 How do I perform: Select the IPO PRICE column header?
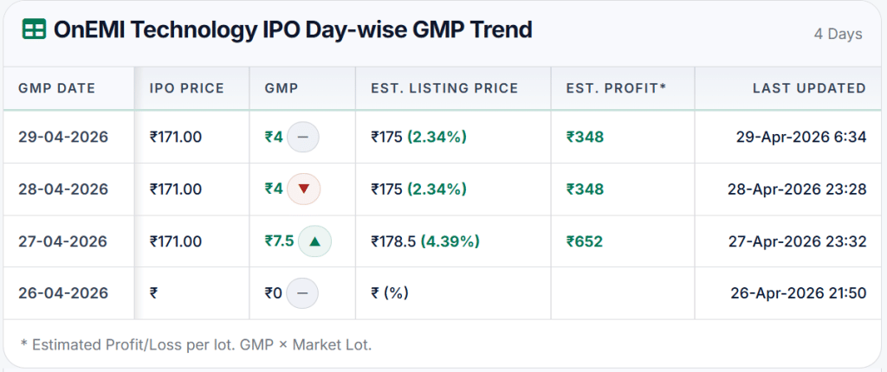186,88
